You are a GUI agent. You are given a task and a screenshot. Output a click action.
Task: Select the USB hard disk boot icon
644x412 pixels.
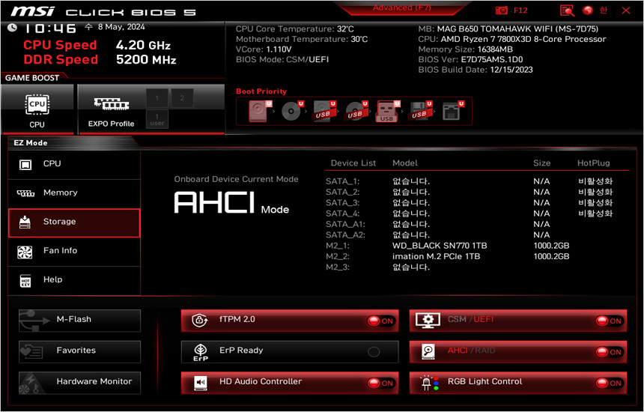pos(323,111)
